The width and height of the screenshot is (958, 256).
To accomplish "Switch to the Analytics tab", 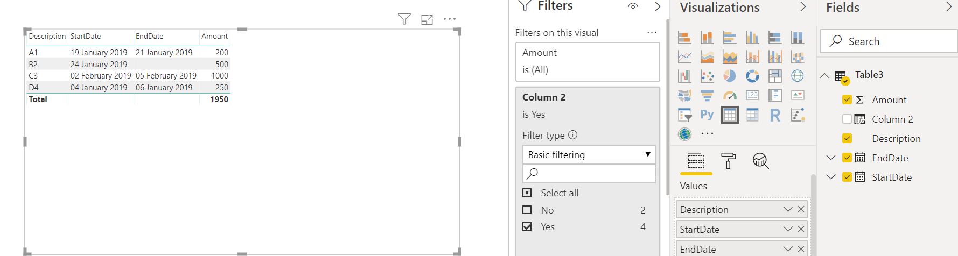I will click(x=760, y=161).
